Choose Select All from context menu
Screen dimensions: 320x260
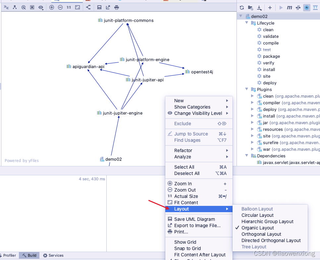coord(199,167)
